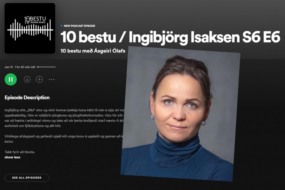The width and height of the screenshot is (285, 190).
Task: Open the three-dots more options menu
Action: 52,80
